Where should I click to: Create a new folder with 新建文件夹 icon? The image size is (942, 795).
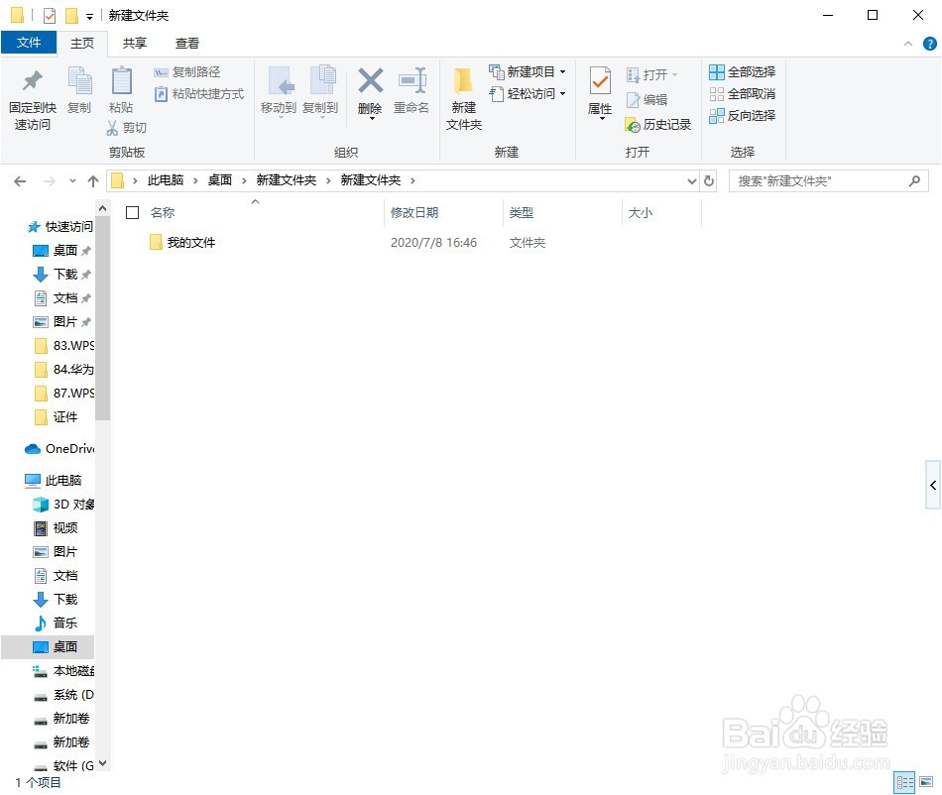point(462,96)
